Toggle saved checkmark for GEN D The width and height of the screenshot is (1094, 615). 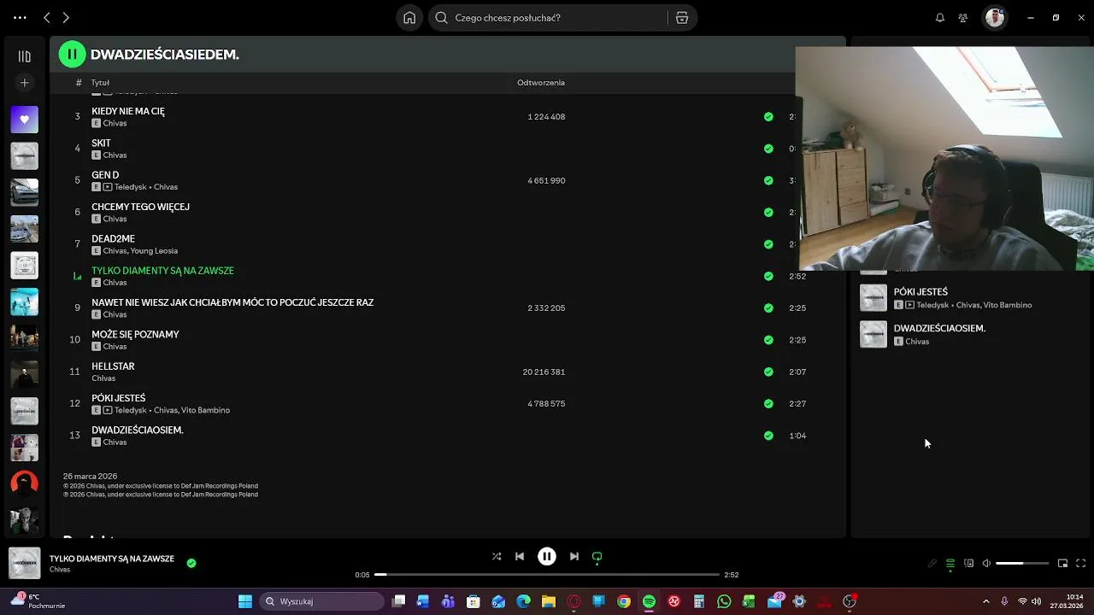[768, 180]
